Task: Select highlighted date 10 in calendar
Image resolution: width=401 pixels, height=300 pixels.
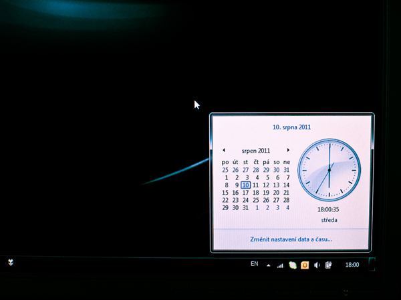Action: 246,185
